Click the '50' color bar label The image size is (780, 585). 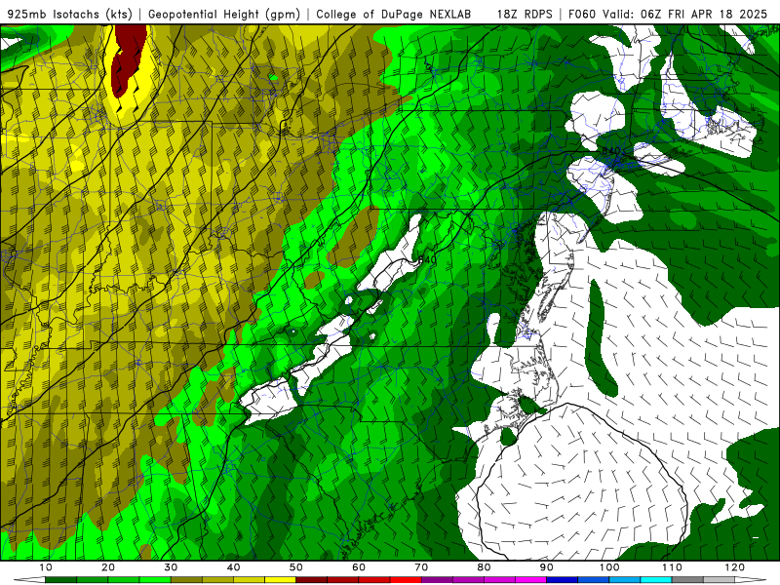[296, 567]
